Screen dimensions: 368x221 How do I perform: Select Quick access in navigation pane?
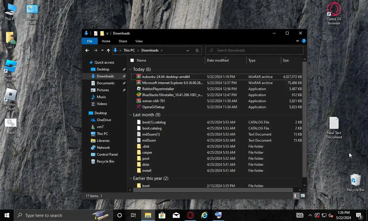click(x=104, y=62)
